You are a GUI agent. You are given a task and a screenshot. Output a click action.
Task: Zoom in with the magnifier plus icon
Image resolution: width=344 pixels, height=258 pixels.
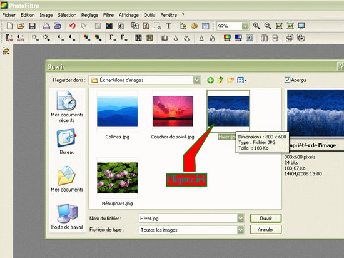(x=256, y=26)
